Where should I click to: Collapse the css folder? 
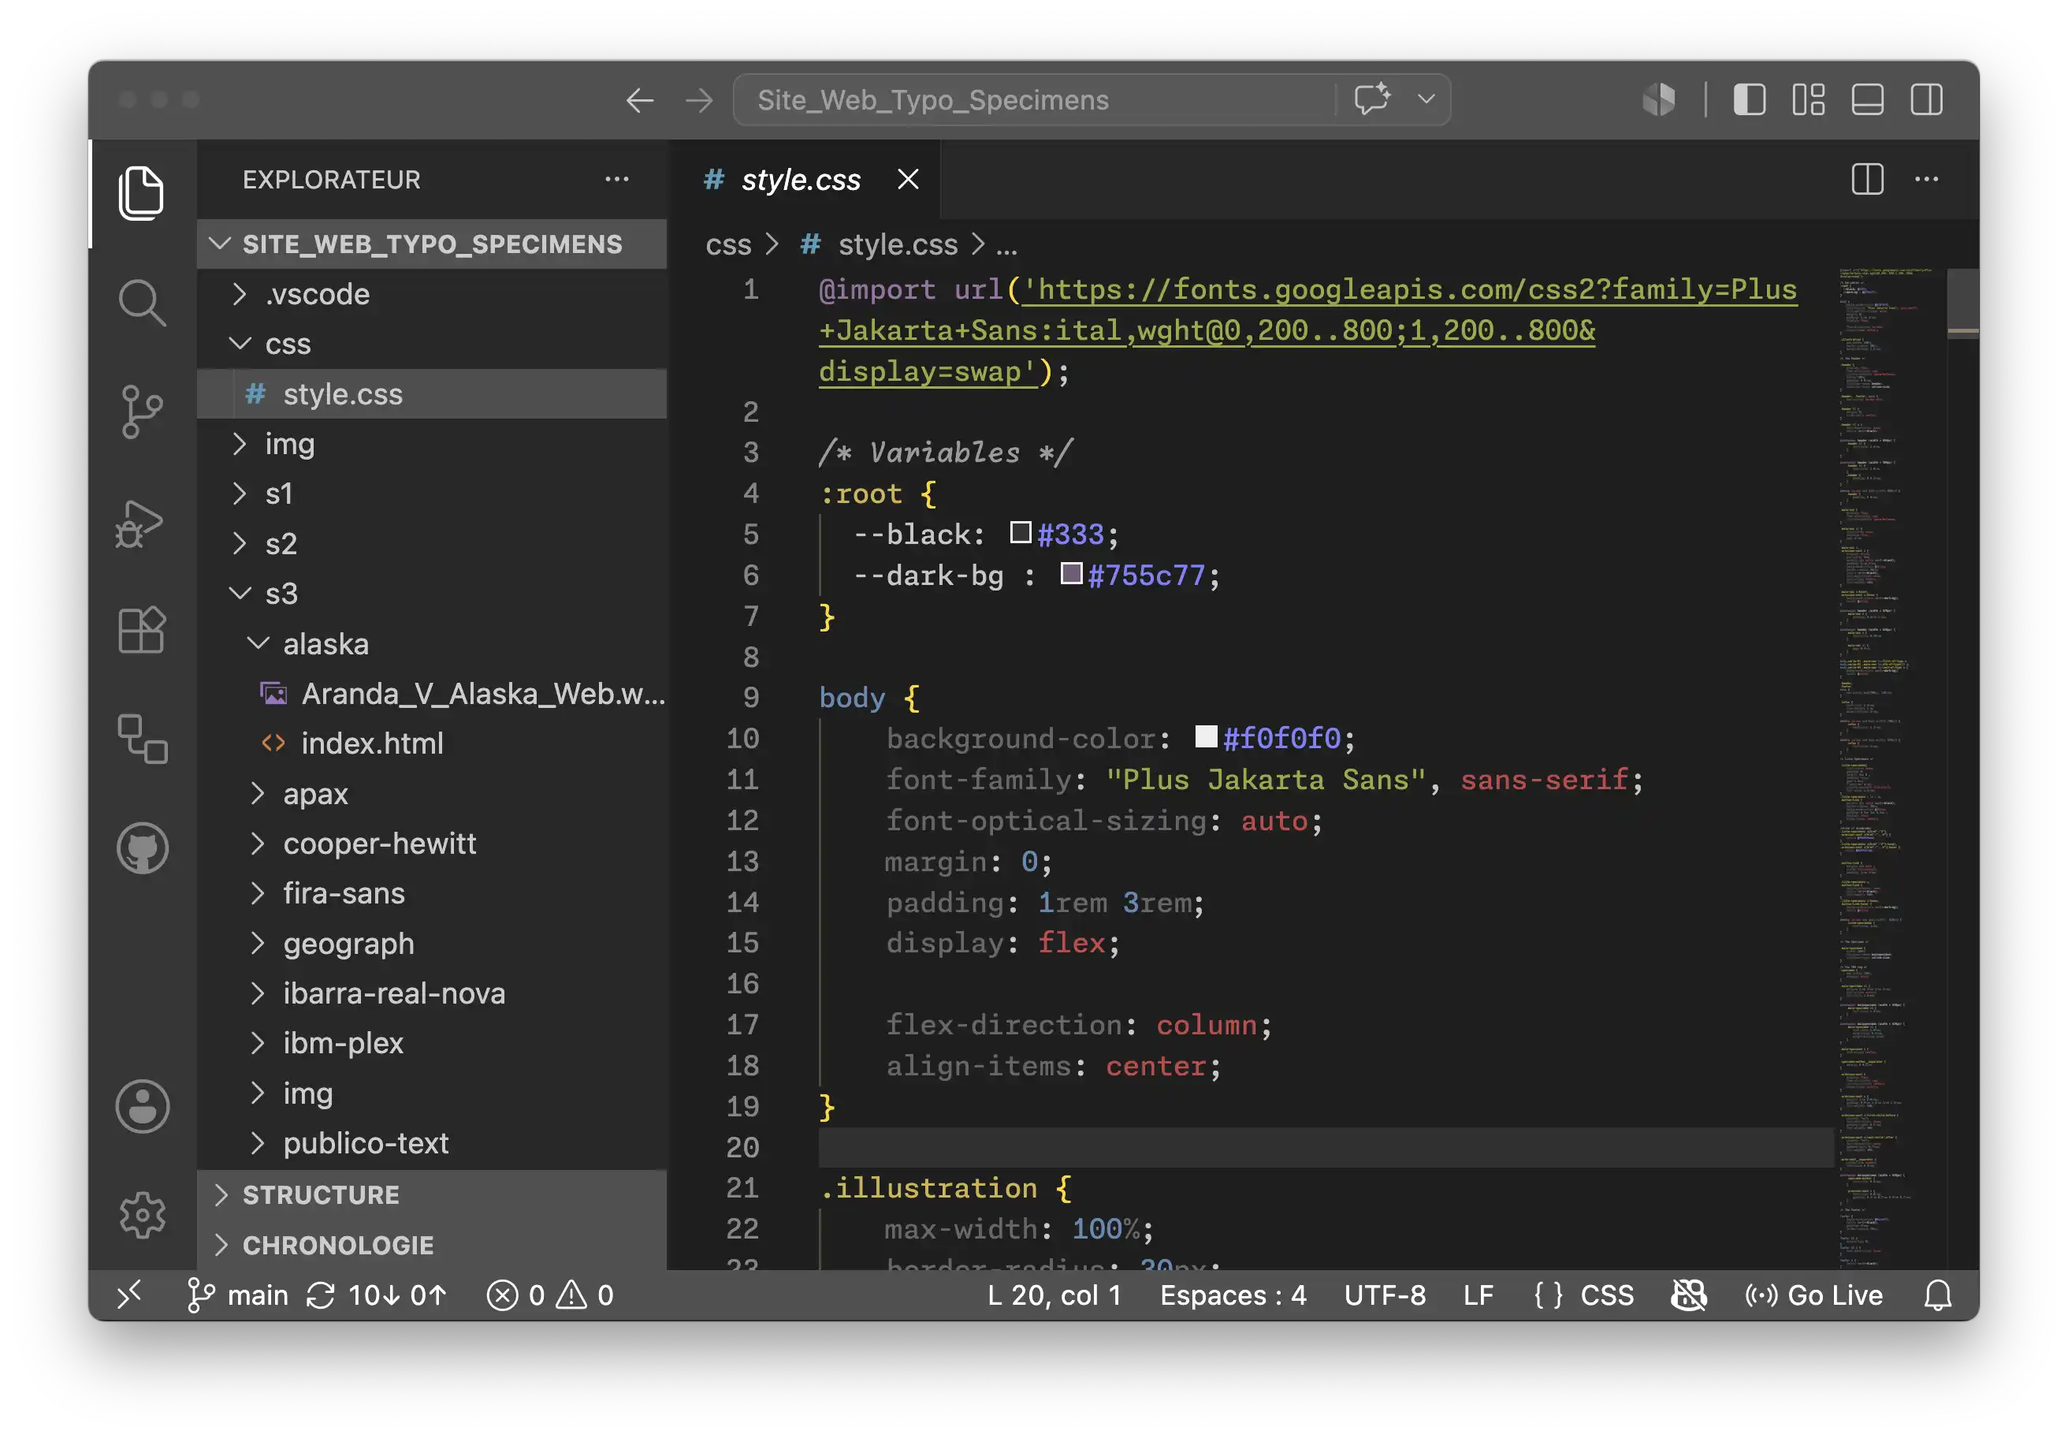pos(431,345)
